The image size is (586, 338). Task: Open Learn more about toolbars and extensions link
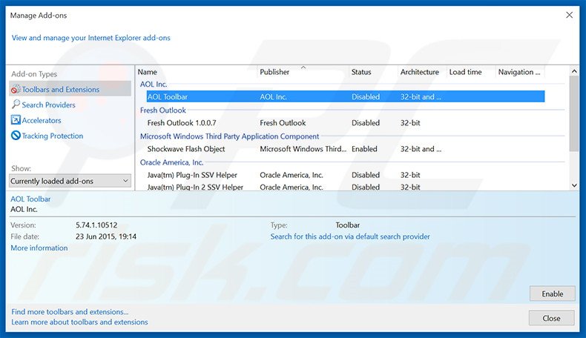coord(79,322)
